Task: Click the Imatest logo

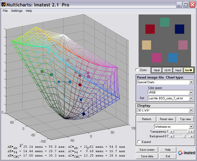Action: point(187,153)
